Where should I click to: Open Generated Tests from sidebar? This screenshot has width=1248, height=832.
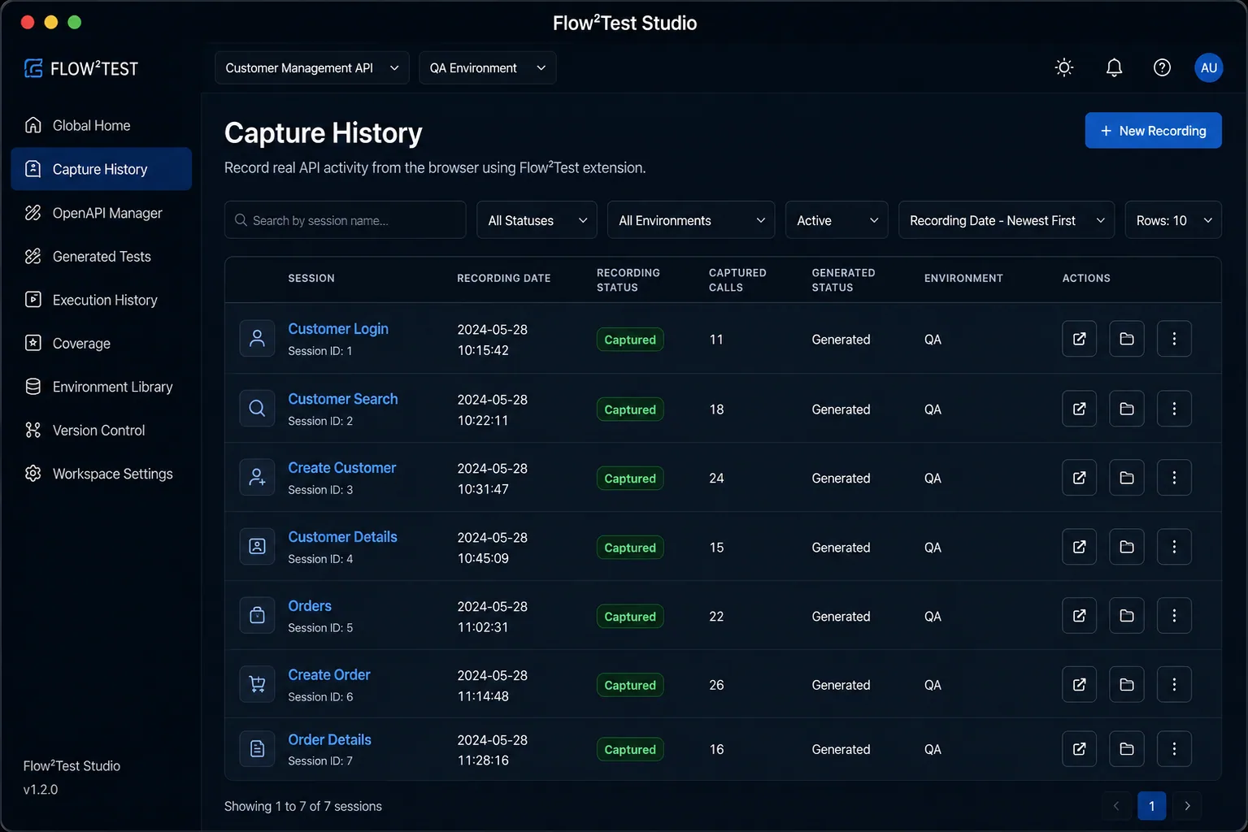(101, 257)
